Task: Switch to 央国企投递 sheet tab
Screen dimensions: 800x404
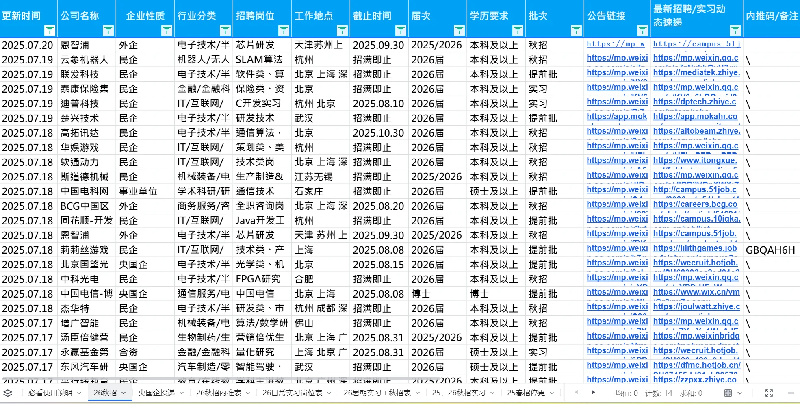Action: (156, 393)
